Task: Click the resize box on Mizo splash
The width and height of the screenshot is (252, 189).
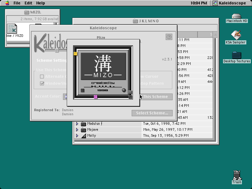Action: tap(130, 97)
